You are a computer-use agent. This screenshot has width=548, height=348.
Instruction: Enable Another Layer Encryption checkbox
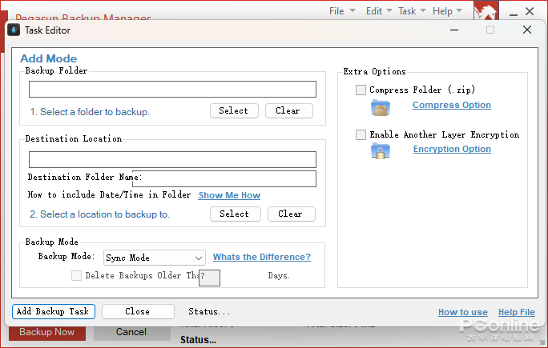coord(361,134)
